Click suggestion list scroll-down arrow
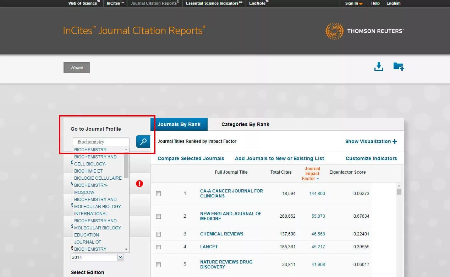 coord(126,249)
